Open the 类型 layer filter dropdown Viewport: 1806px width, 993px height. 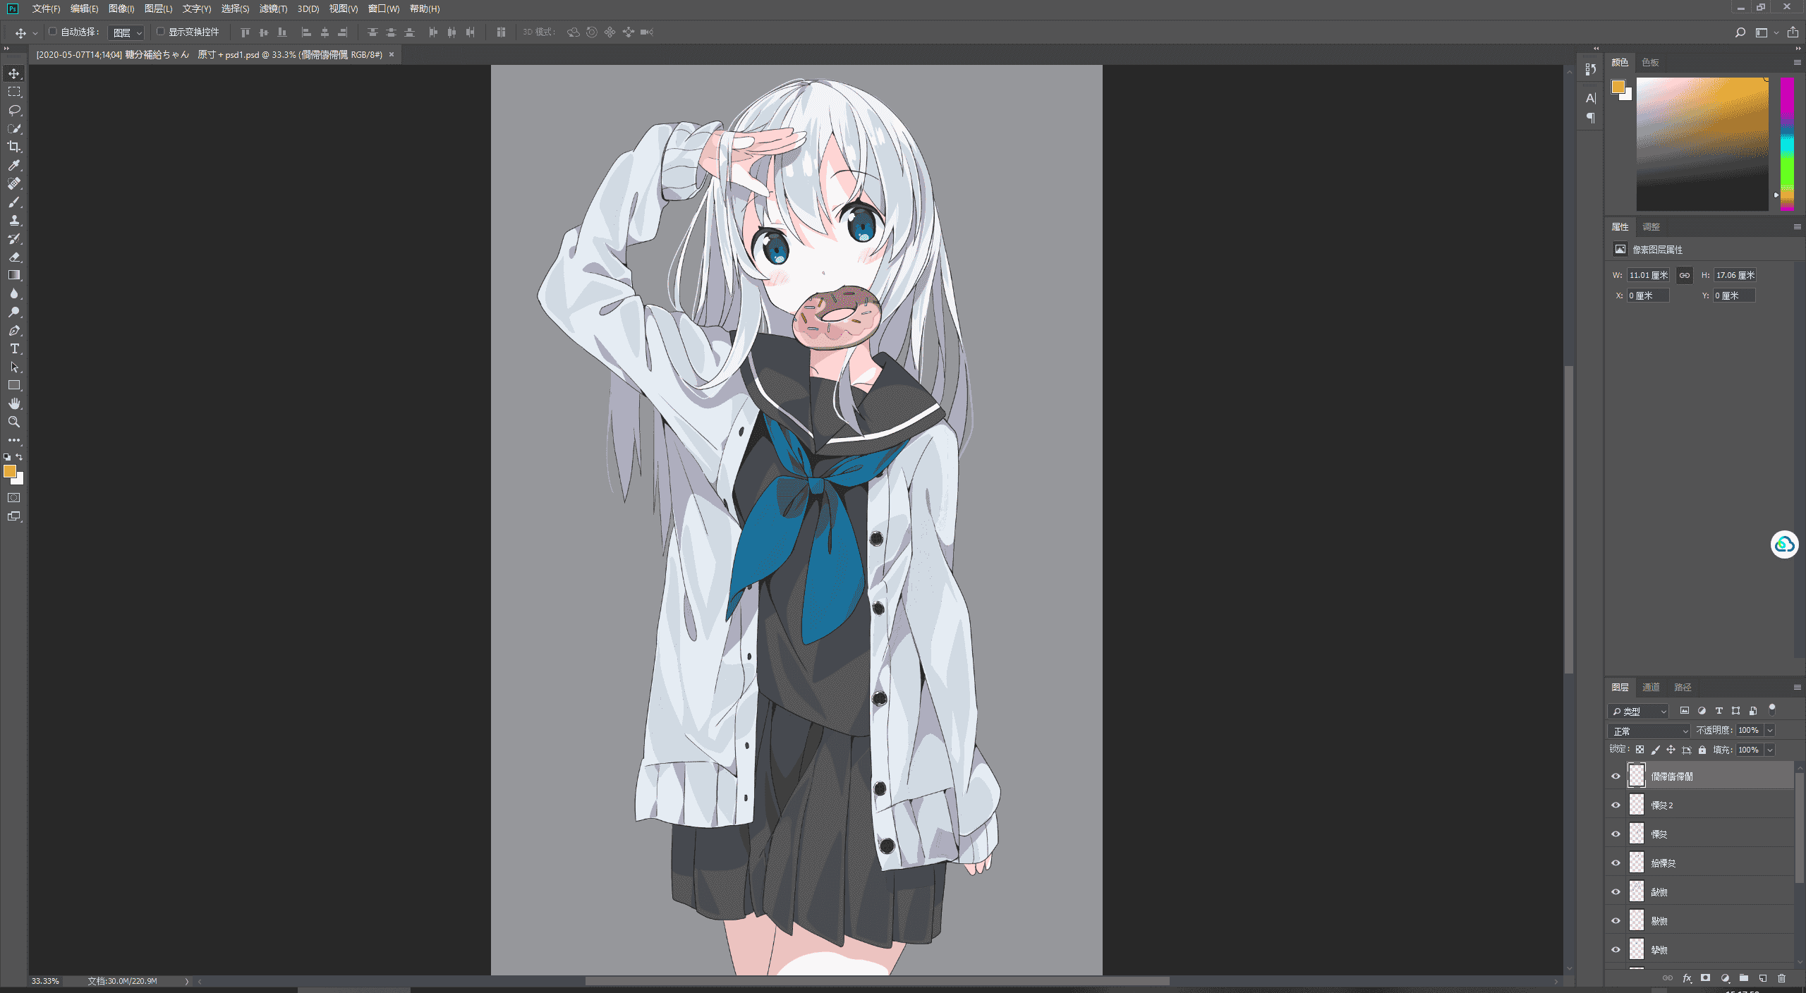(x=1638, y=711)
